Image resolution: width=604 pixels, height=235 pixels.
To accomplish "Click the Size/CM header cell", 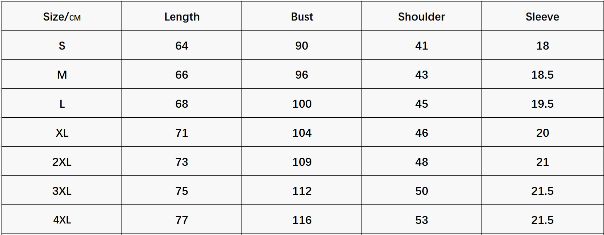I will tap(62, 17).
